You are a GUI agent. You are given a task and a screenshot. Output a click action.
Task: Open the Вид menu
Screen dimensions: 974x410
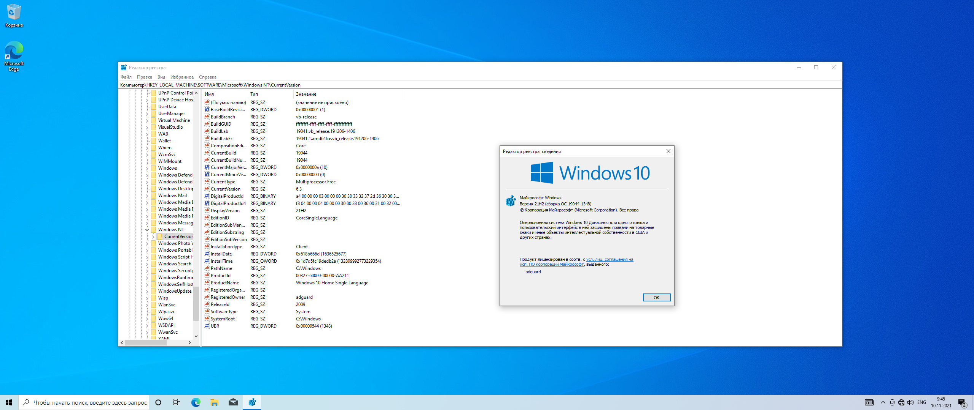161,77
